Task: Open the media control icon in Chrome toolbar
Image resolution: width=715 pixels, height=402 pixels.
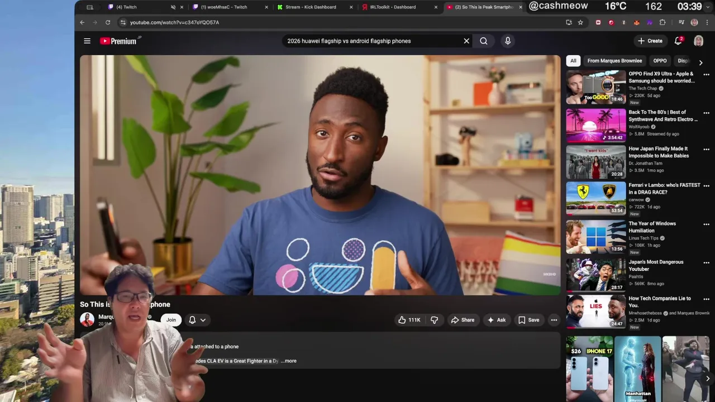Action: coord(681,22)
